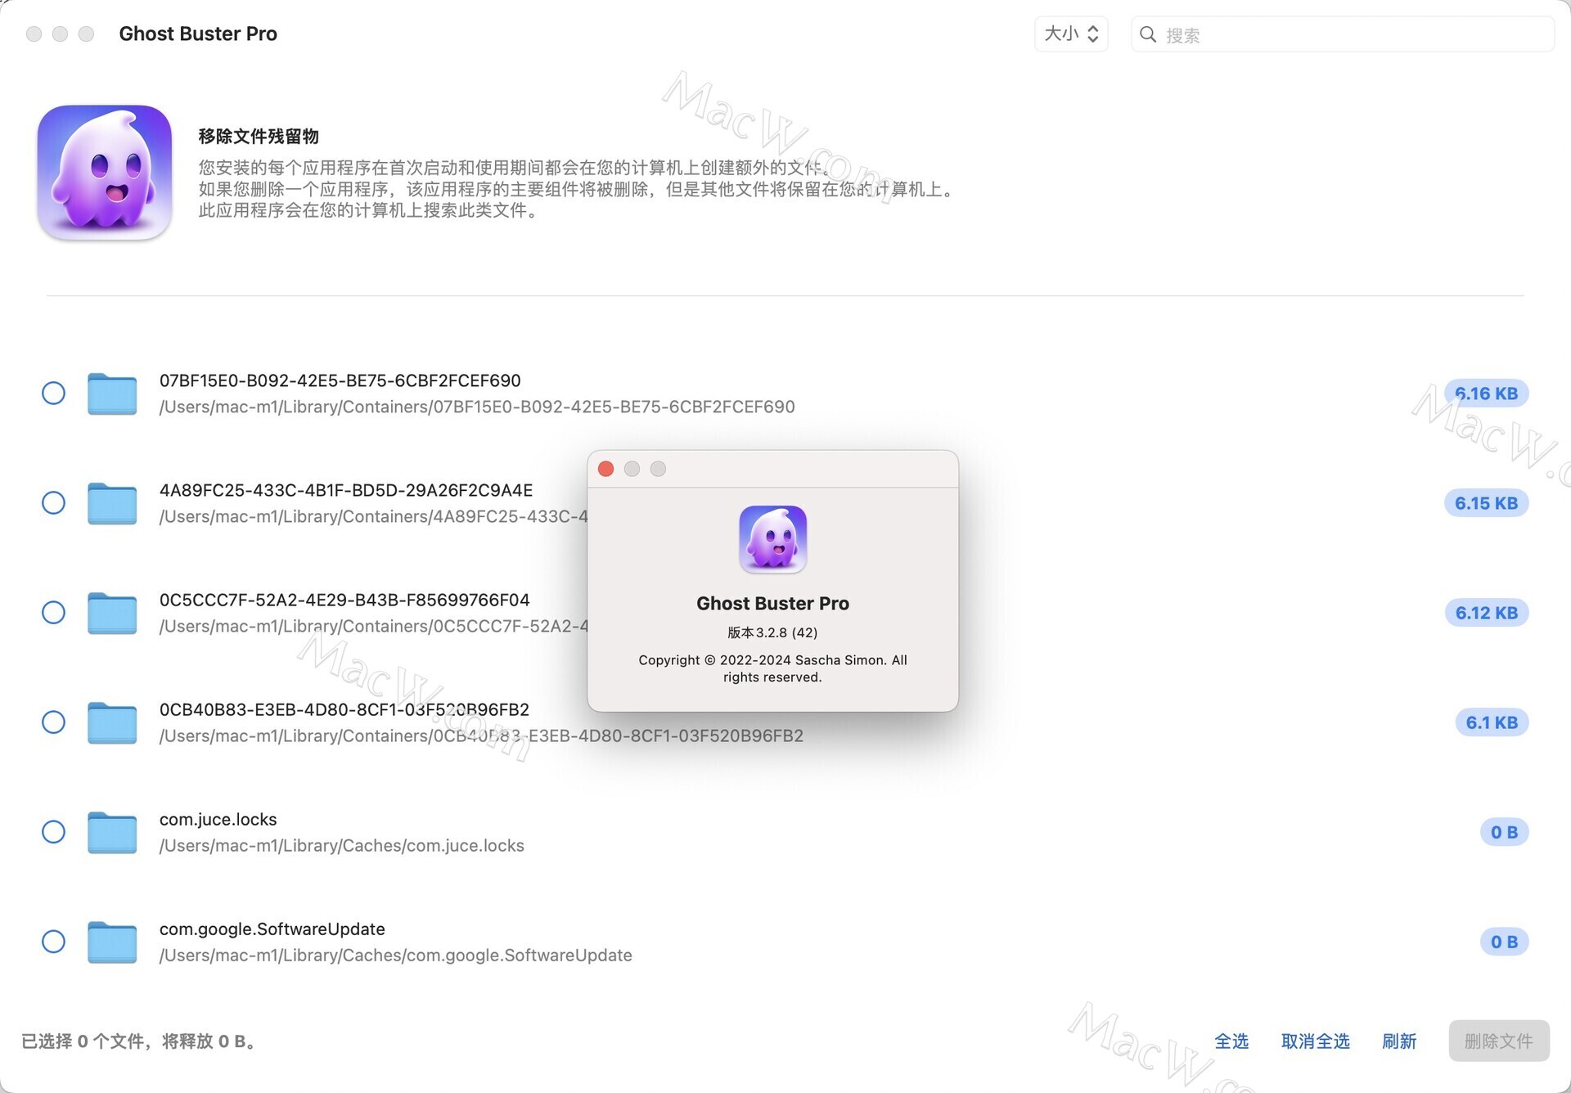Click the folder icon for com.google.SoftwareUpdate
Screen dimensions: 1571x1093
[112, 942]
